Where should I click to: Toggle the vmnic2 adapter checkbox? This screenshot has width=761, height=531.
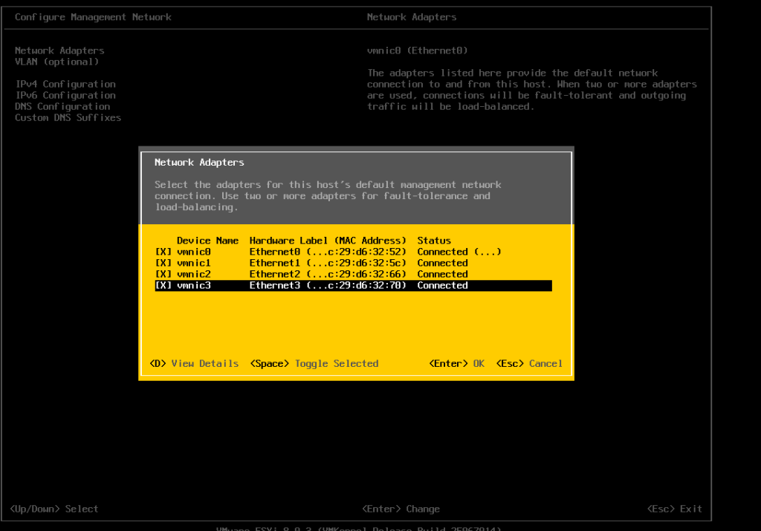[163, 274]
